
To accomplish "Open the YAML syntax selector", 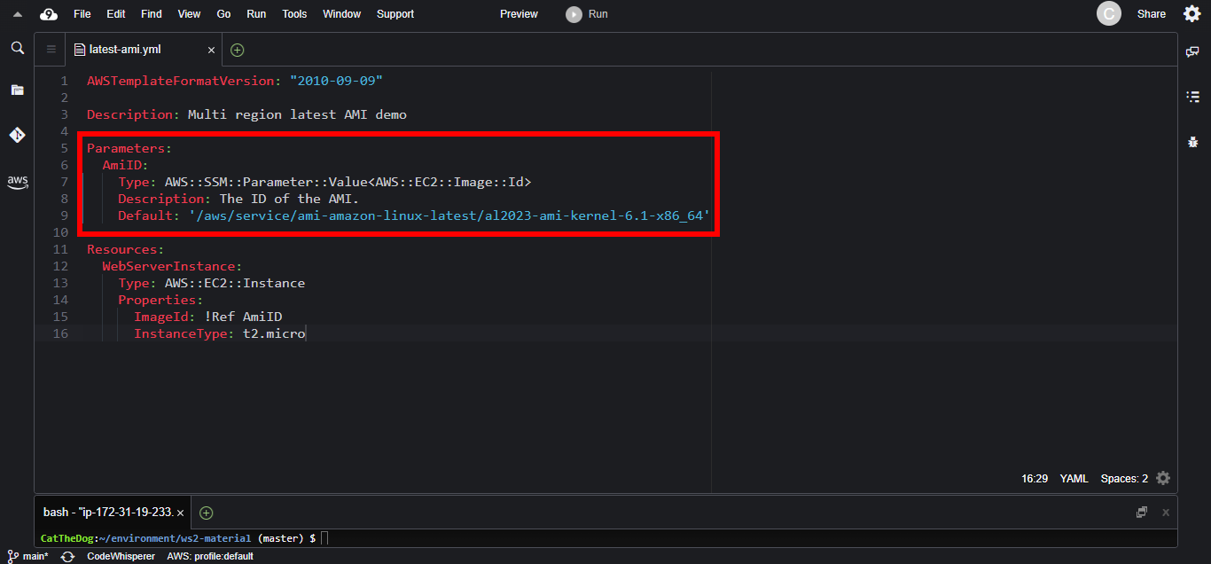I will (x=1074, y=478).
